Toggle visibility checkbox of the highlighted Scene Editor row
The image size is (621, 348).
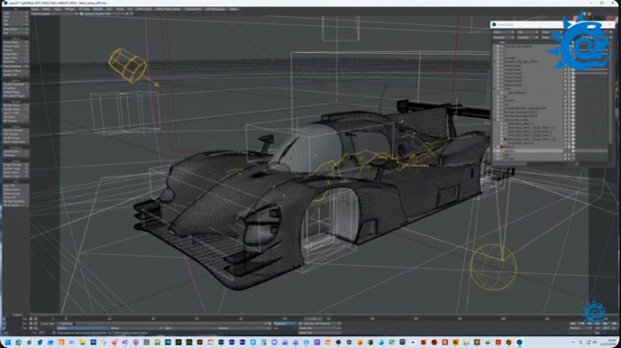pos(496,149)
